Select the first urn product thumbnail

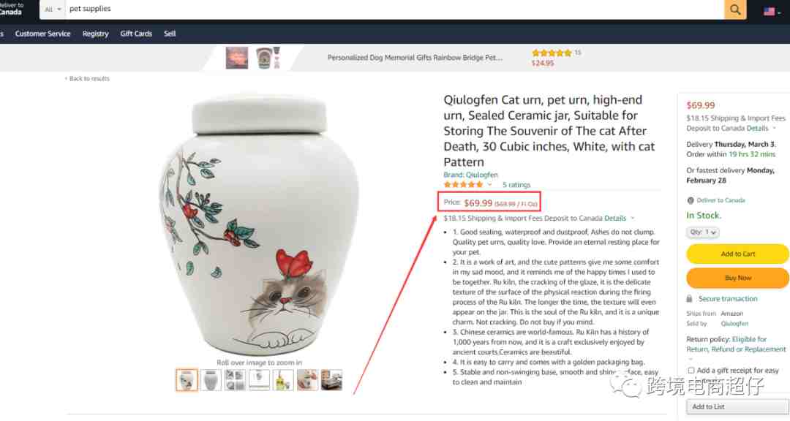tap(187, 380)
